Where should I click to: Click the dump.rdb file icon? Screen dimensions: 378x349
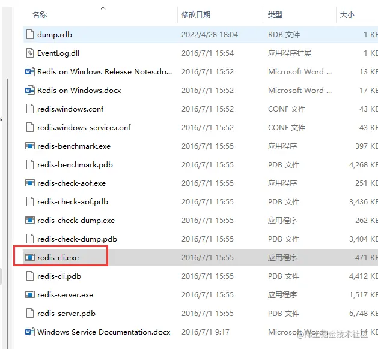point(30,34)
